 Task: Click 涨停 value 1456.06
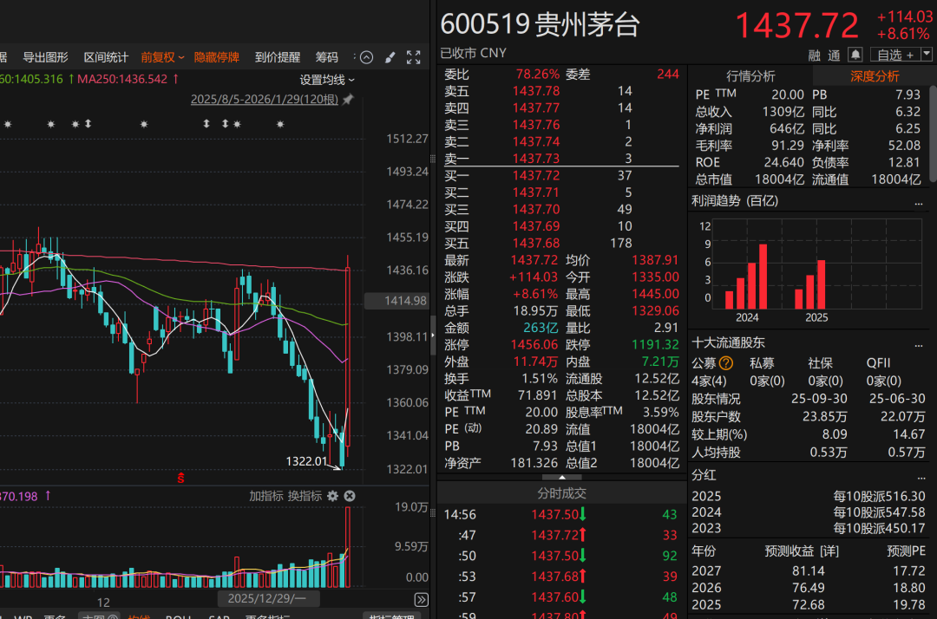(x=534, y=345)
